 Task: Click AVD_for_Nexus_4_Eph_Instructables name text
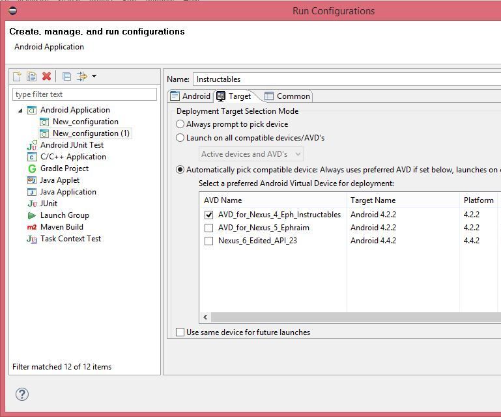[x=279, y=215]
